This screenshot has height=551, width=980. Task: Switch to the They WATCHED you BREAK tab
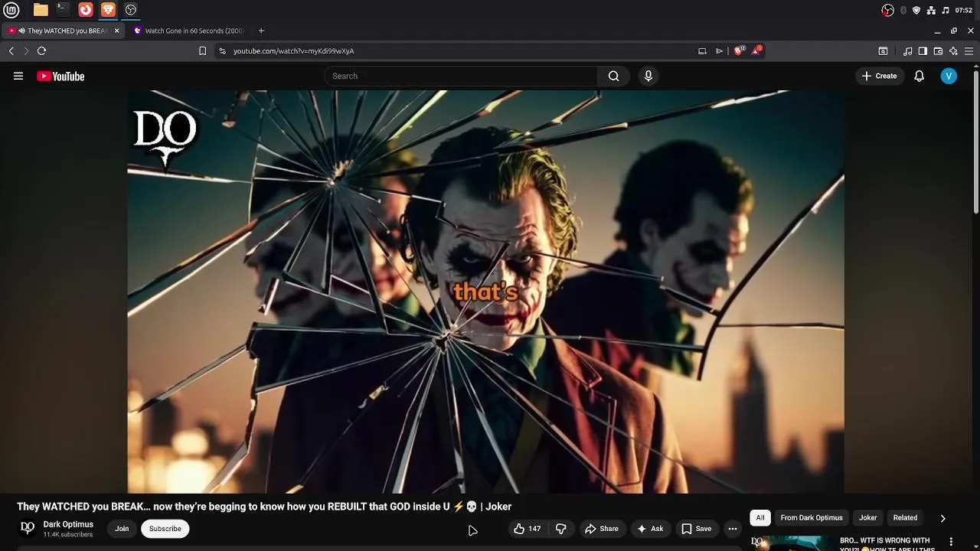(63, 31)
